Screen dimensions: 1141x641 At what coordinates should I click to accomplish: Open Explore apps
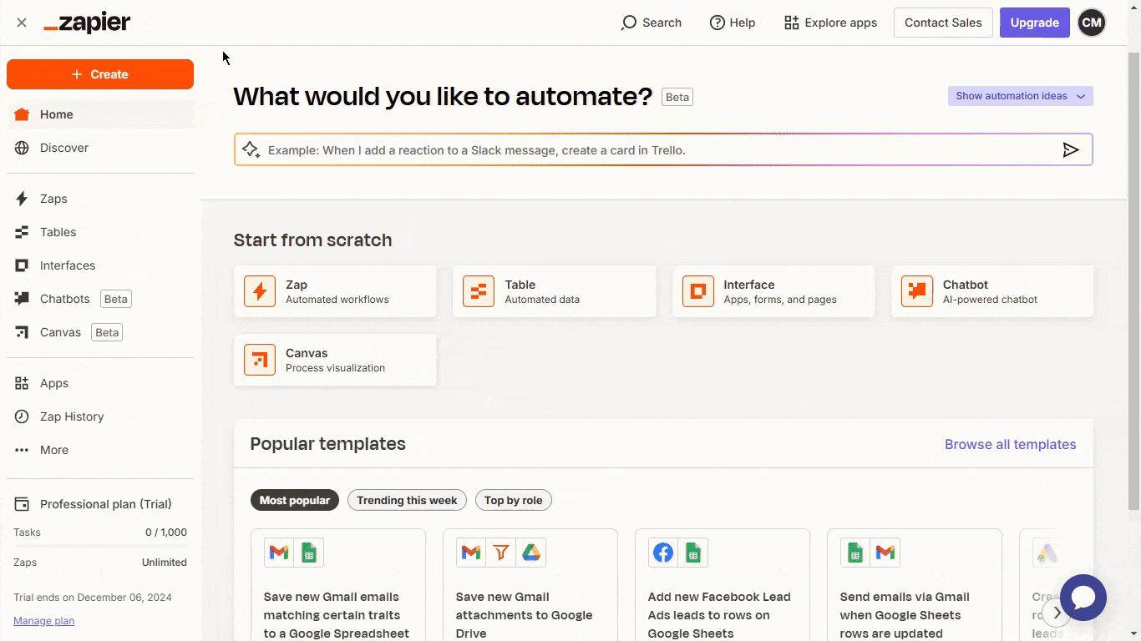(830, 23)
